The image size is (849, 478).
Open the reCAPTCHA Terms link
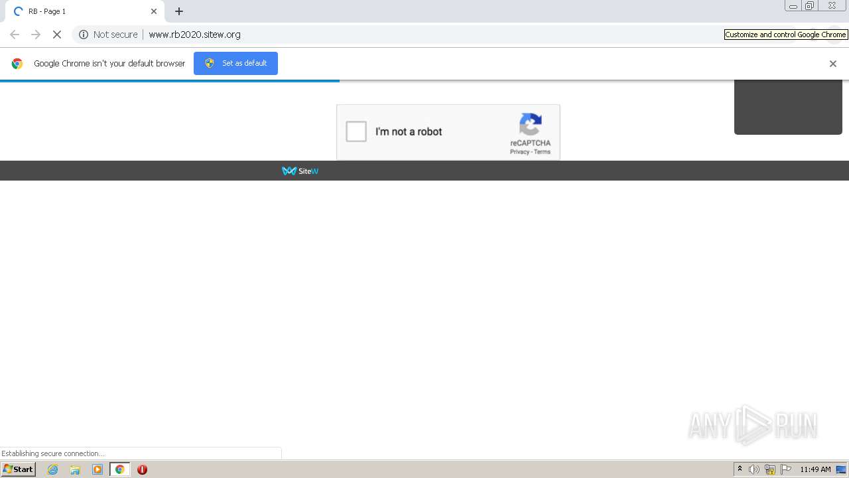tap(543, 152)
